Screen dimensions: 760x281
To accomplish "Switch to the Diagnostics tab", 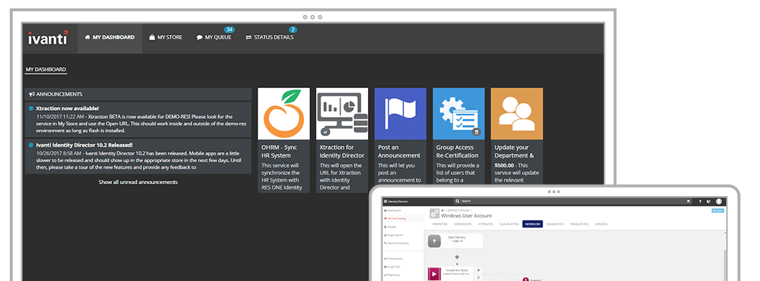I will point(555,224).
